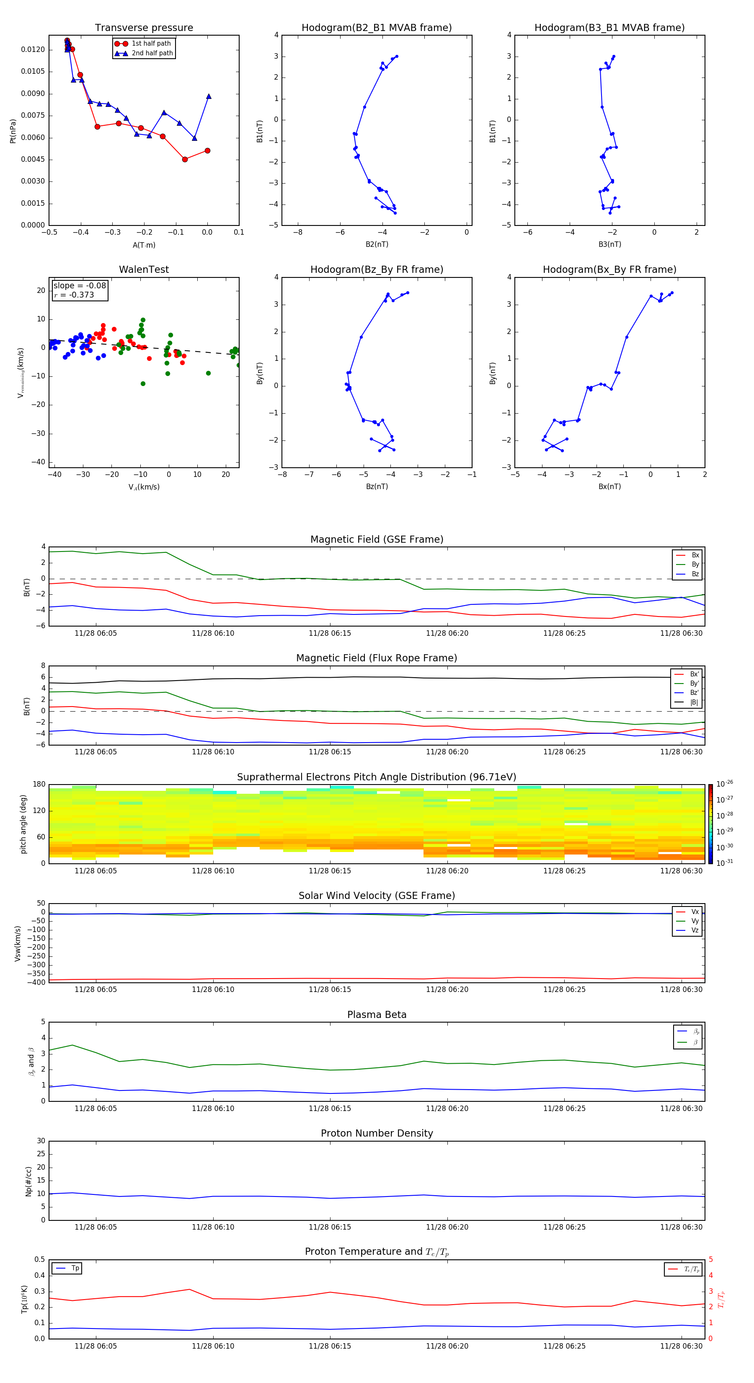The image size is (754, 1383).
Task: Click the 'Bz(nT)' x-axis label
Action: point(377,487)
